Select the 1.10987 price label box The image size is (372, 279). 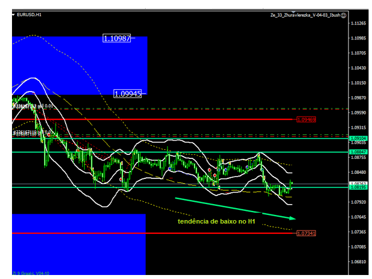[117, 38]
